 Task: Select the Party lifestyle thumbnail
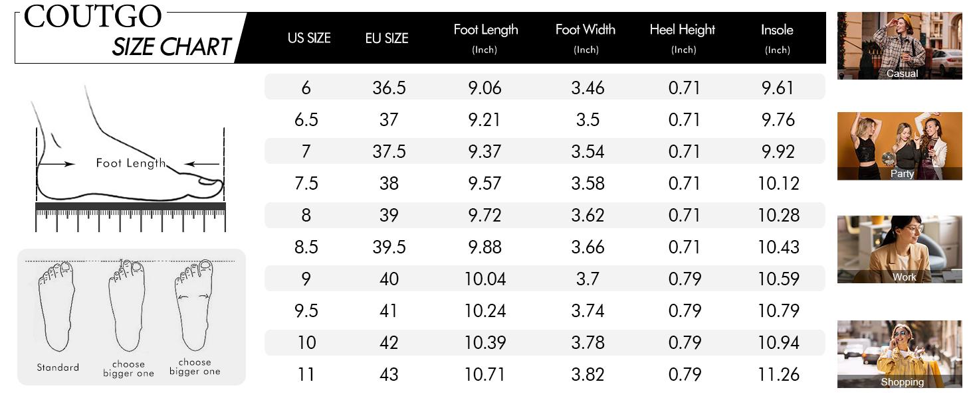click(x=899, y=146)
